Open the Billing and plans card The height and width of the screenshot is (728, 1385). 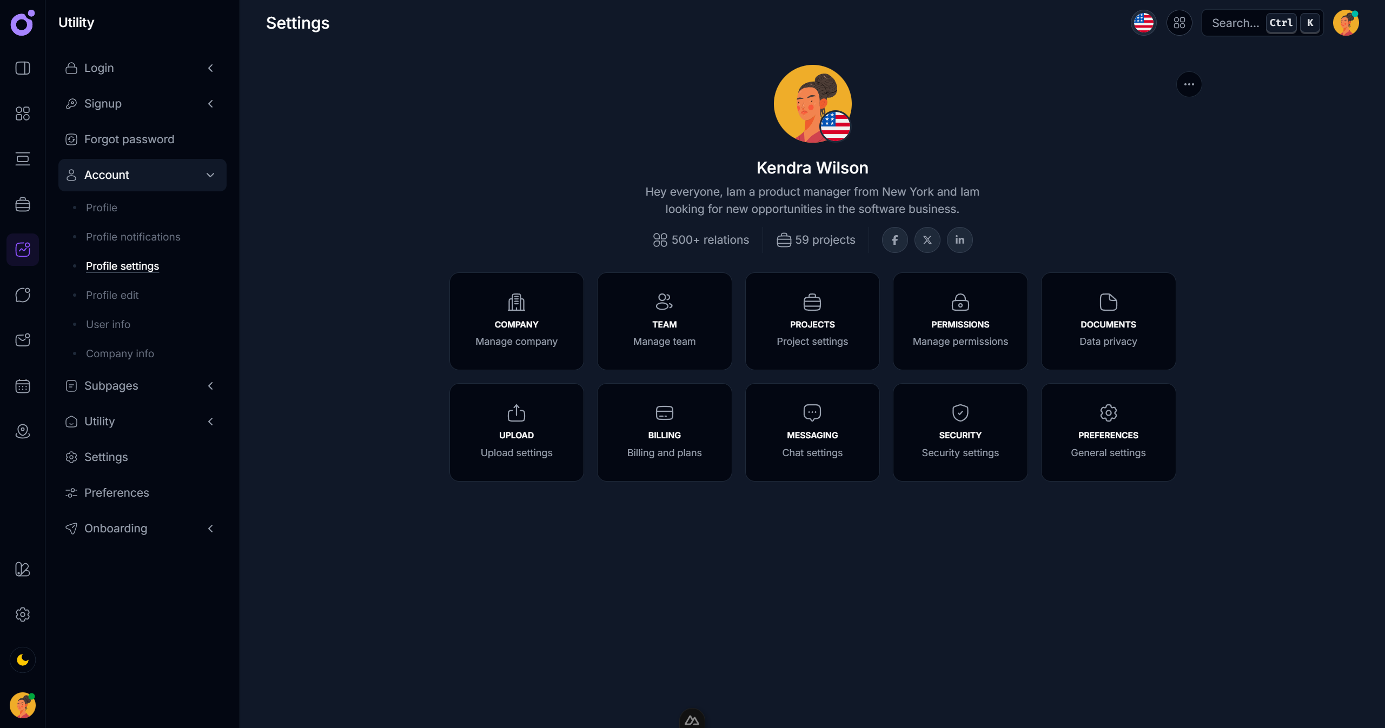click(664, 432)
